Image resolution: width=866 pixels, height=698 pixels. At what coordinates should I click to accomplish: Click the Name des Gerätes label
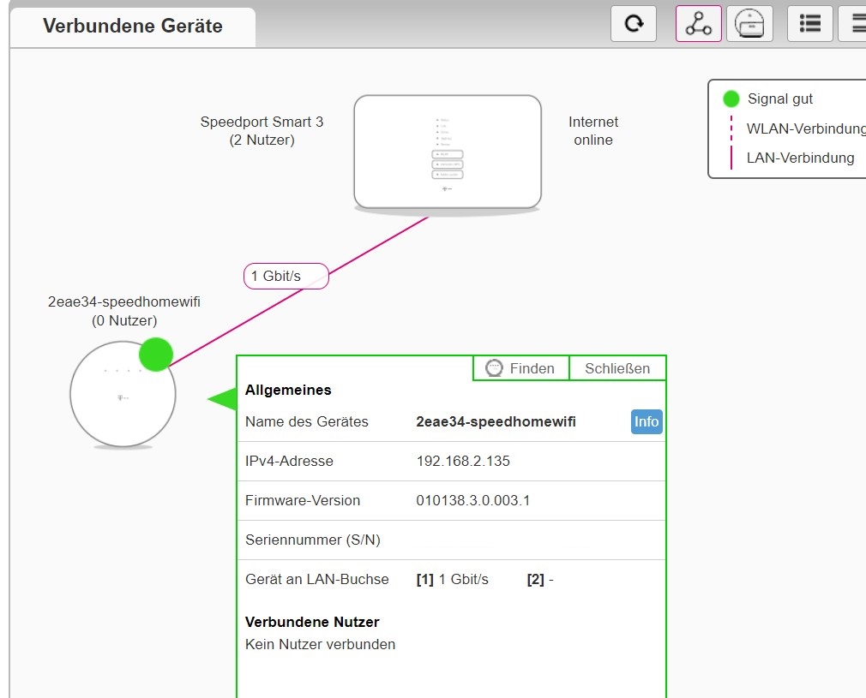[306, 421]
